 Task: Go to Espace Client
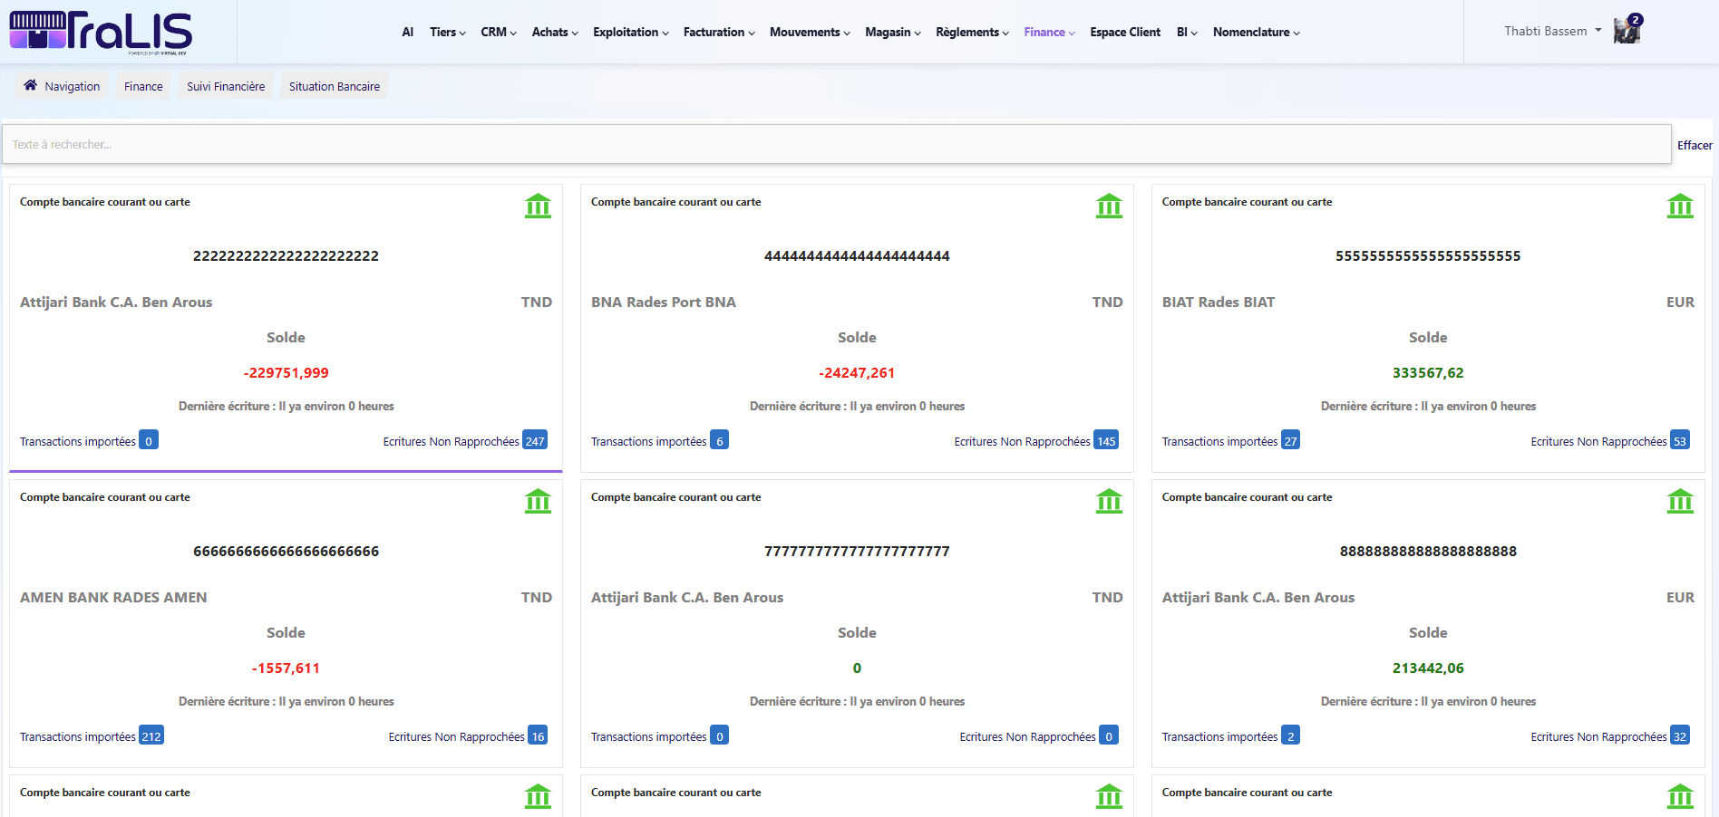click(x=1125, y=32)
